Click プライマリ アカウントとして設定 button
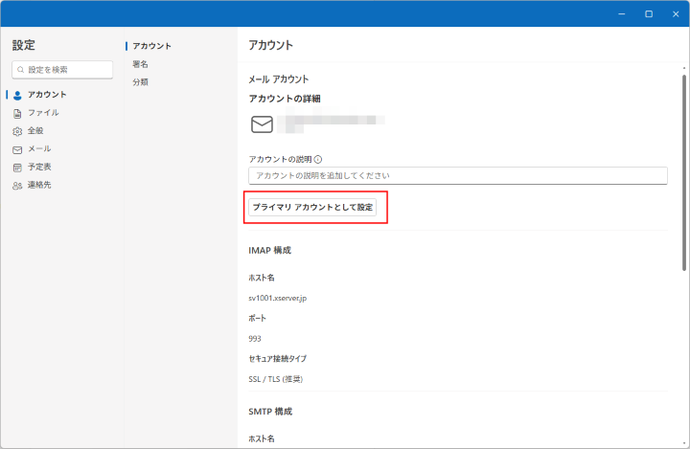Viewport: 690px width, 449px height. (x=312, y=207)
